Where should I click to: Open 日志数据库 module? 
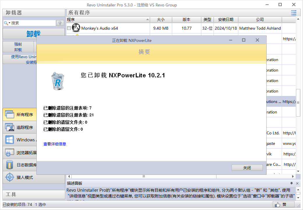[20, 165]
